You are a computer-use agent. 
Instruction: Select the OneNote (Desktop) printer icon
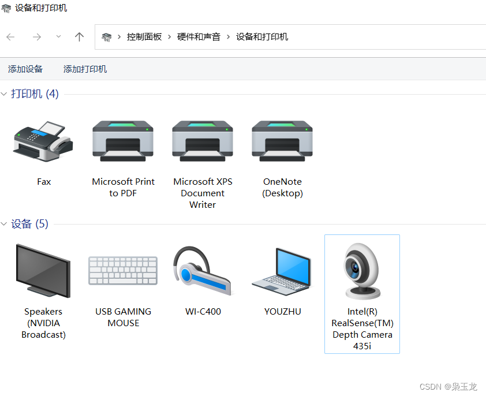tap(282, 141)
